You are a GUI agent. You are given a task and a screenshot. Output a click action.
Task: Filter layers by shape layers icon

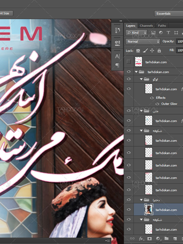[176, 33]
